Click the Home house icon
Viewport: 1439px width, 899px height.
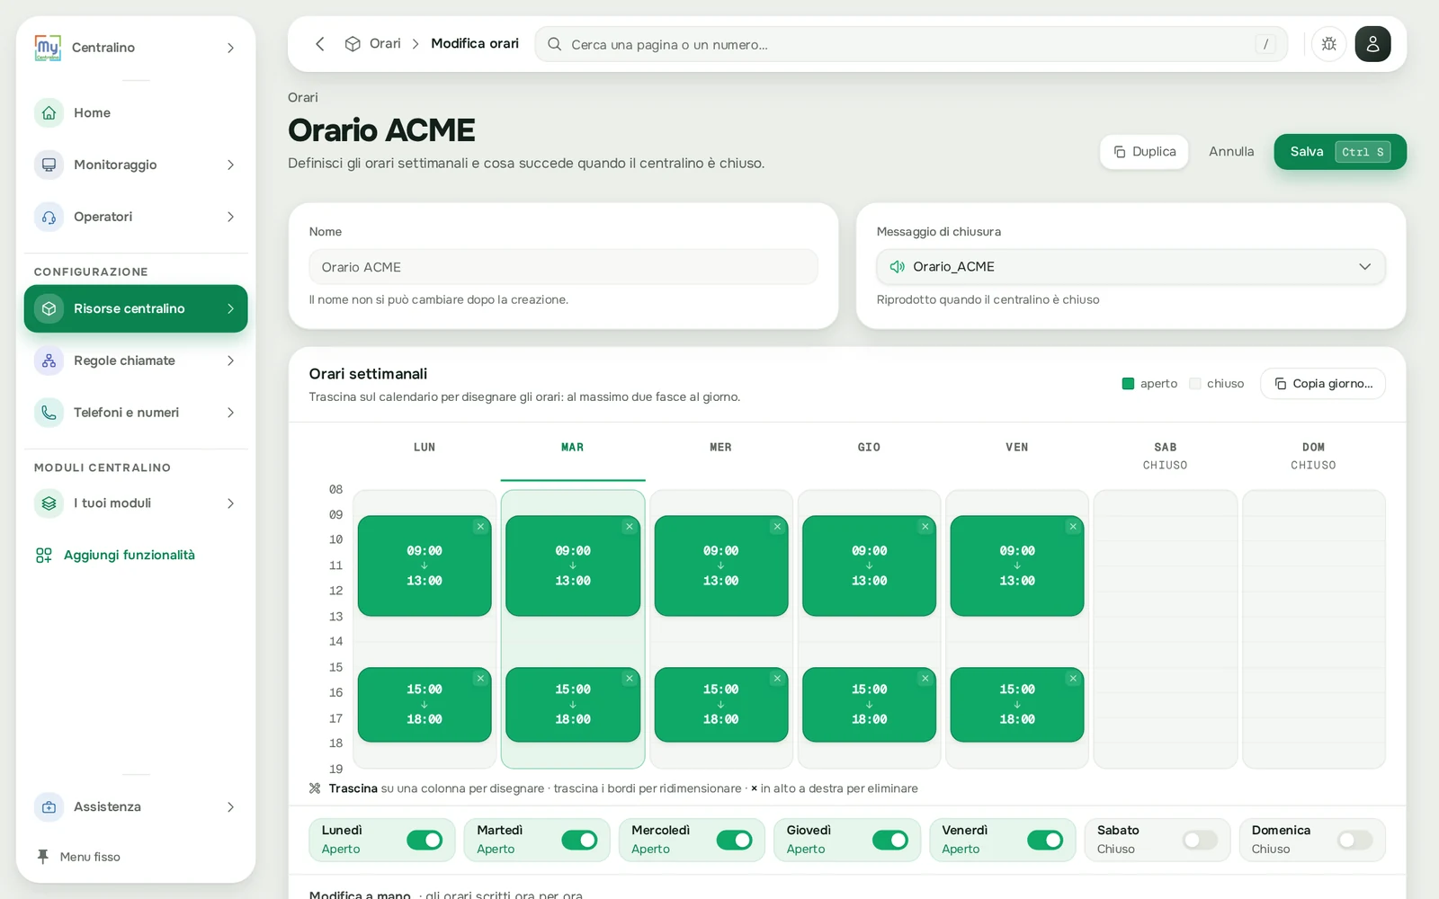coord(49,112)
